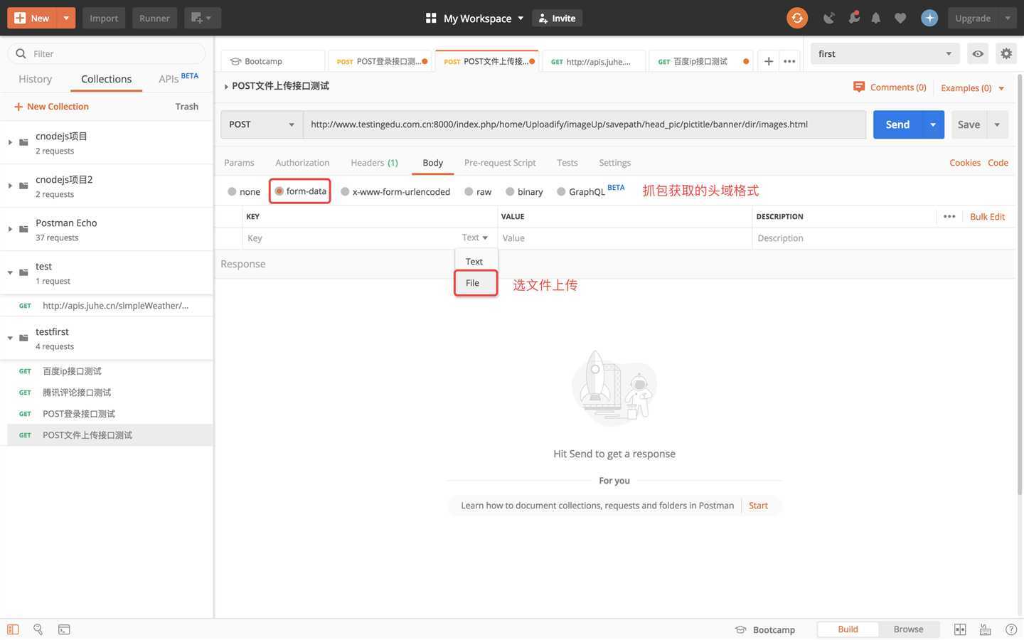The width and height of the screenshot is (1024, 640).
Task: Click the table column options three dots
Action: click(949, 216)
